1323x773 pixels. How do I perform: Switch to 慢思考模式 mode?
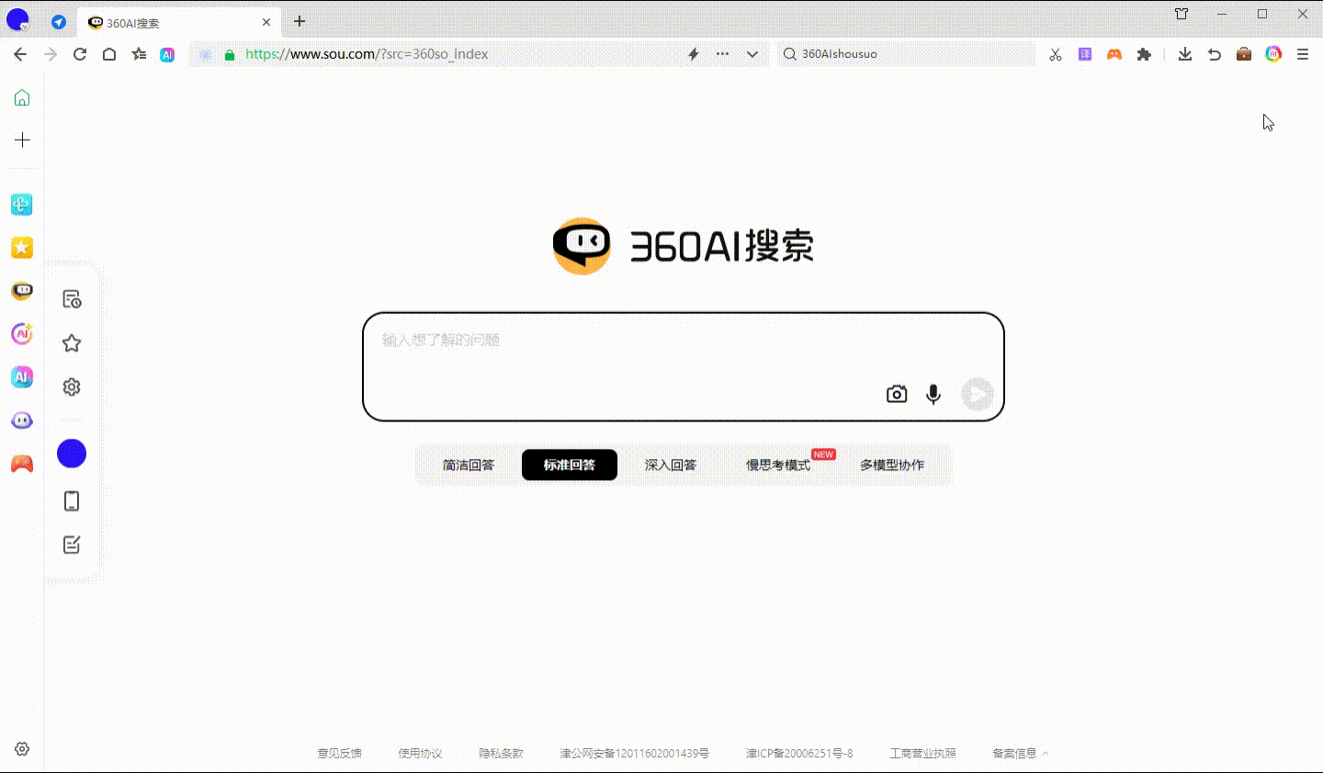coord(778,465)
